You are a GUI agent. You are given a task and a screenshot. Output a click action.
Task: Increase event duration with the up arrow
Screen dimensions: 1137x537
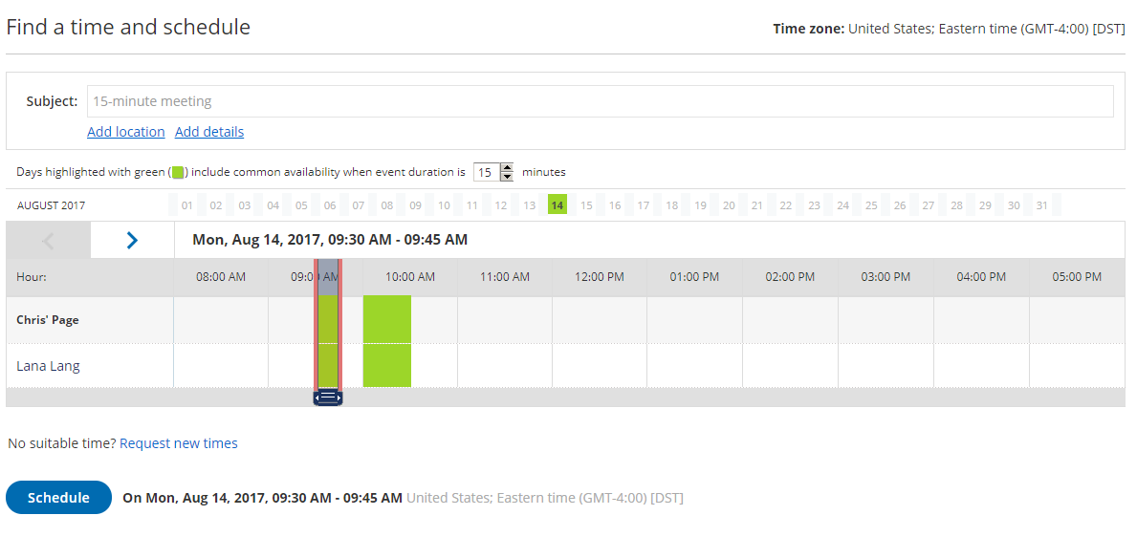pos(508,168)
